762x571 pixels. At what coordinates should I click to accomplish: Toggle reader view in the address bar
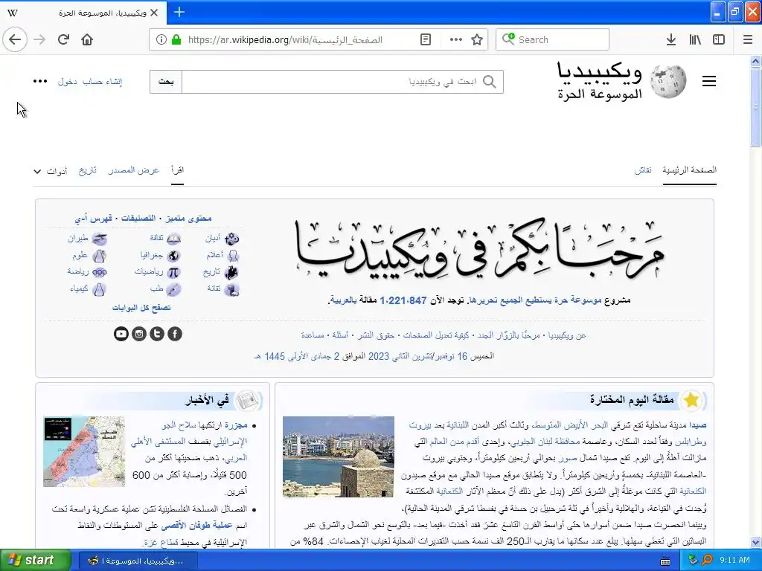(x=425, y=39)
